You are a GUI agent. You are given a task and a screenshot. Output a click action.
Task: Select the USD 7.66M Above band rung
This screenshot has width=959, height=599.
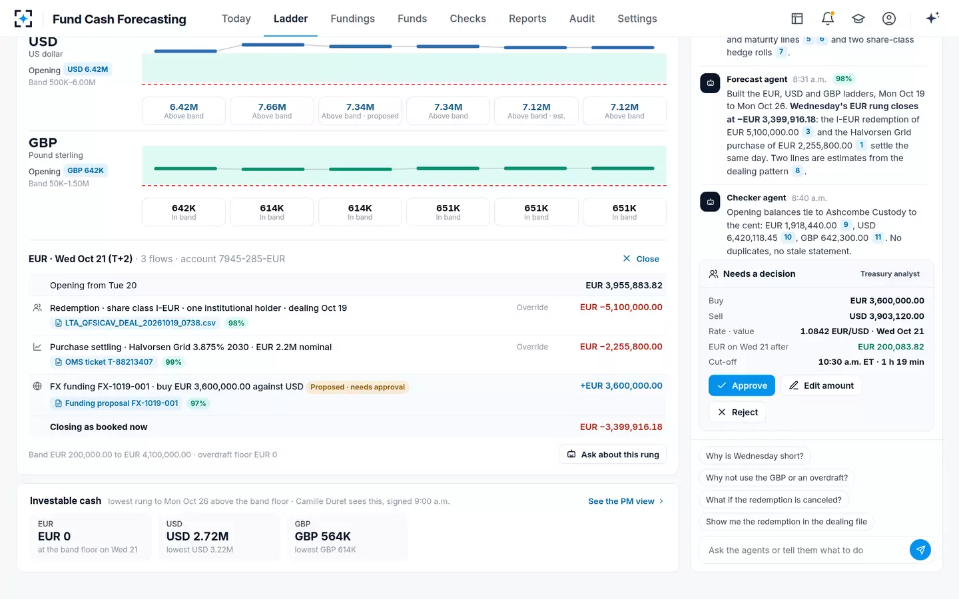pyautogui.click(x=272, y=110)
